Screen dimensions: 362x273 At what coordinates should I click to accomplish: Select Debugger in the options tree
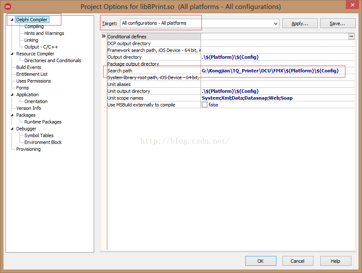tap(26, 129)
